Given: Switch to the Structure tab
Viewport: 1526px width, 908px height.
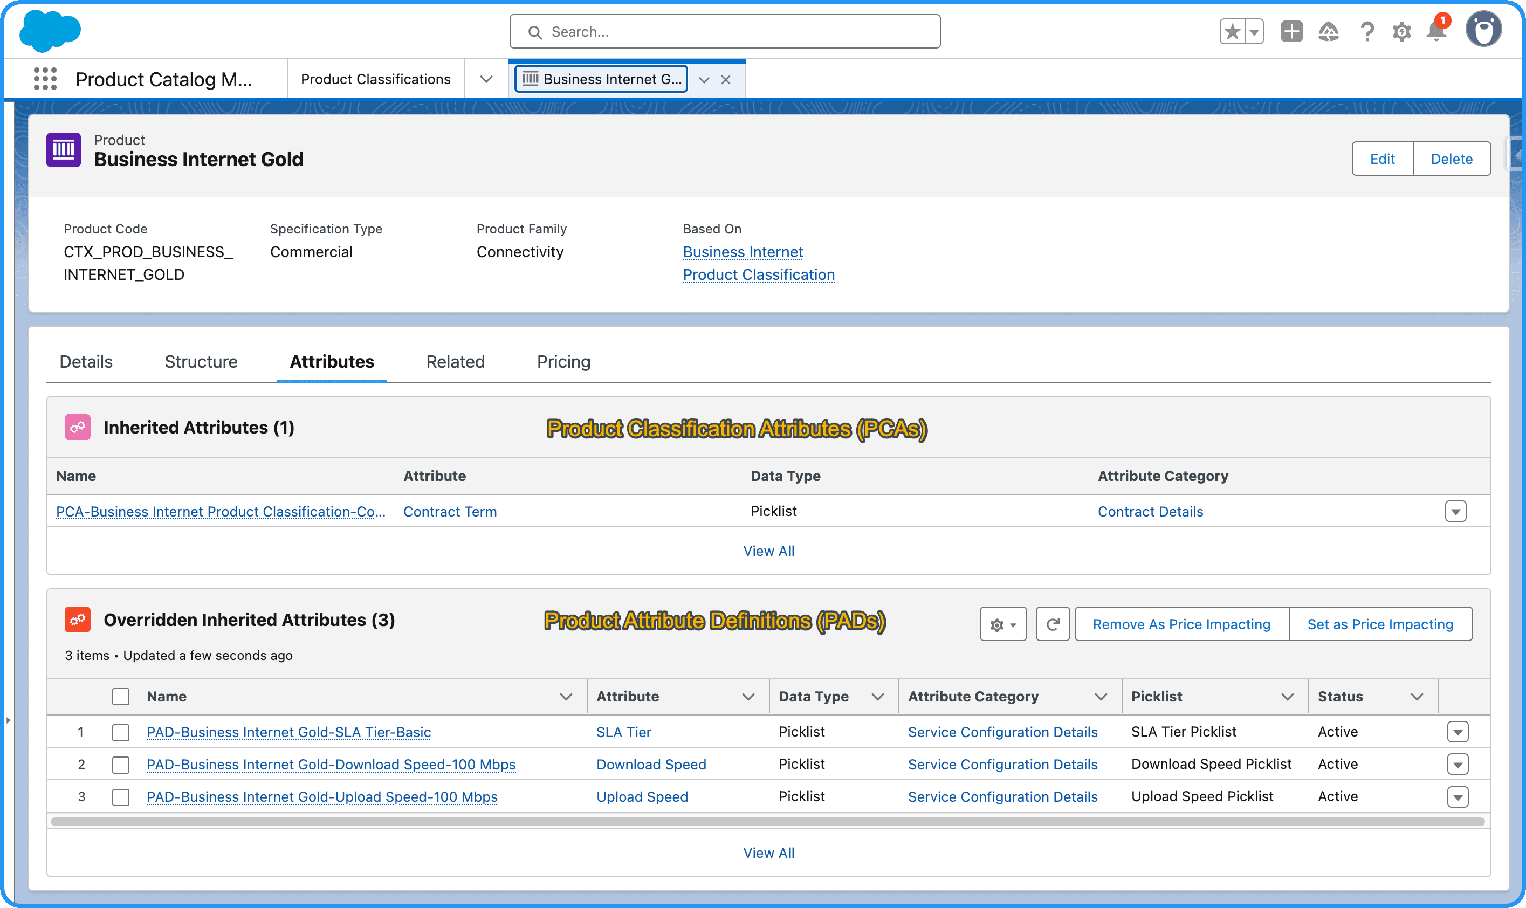Looking at the screenshot, I should pyautogui.click(x=201, y=362).
